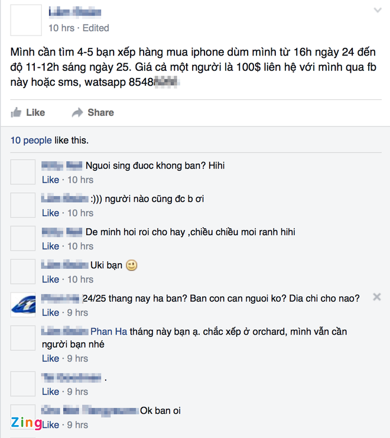Click the thumbs-up Like icon on the post
390x438 pixels.
[17, 112]
